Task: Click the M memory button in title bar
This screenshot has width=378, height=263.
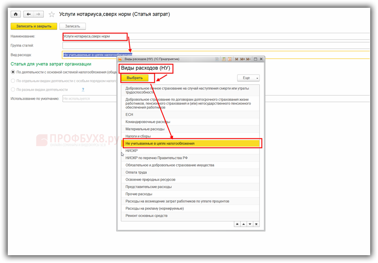Action: pos(236,59)
